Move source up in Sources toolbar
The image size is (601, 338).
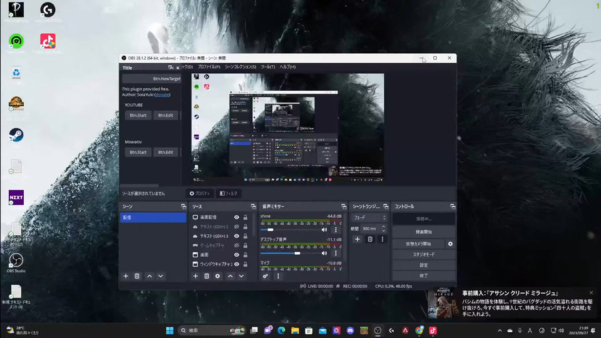[x=230, y=276]
